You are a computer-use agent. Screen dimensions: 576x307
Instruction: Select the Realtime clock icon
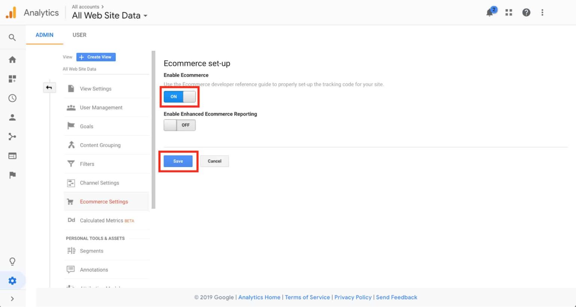pyautogui.click(x=12, y=98)
